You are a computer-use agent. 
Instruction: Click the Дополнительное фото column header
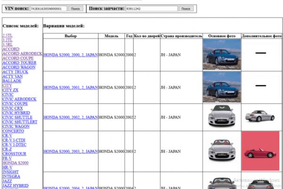click(x=261, y=36)
